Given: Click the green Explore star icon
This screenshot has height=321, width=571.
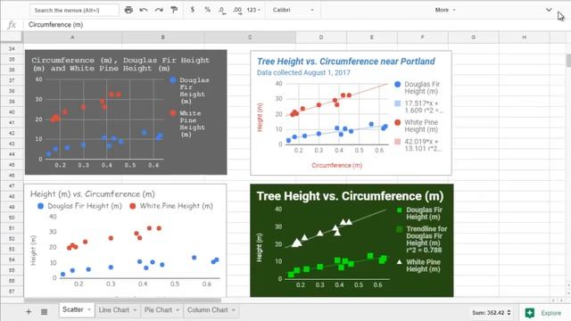Looking at the screenshot, I should tap(529, 313).
